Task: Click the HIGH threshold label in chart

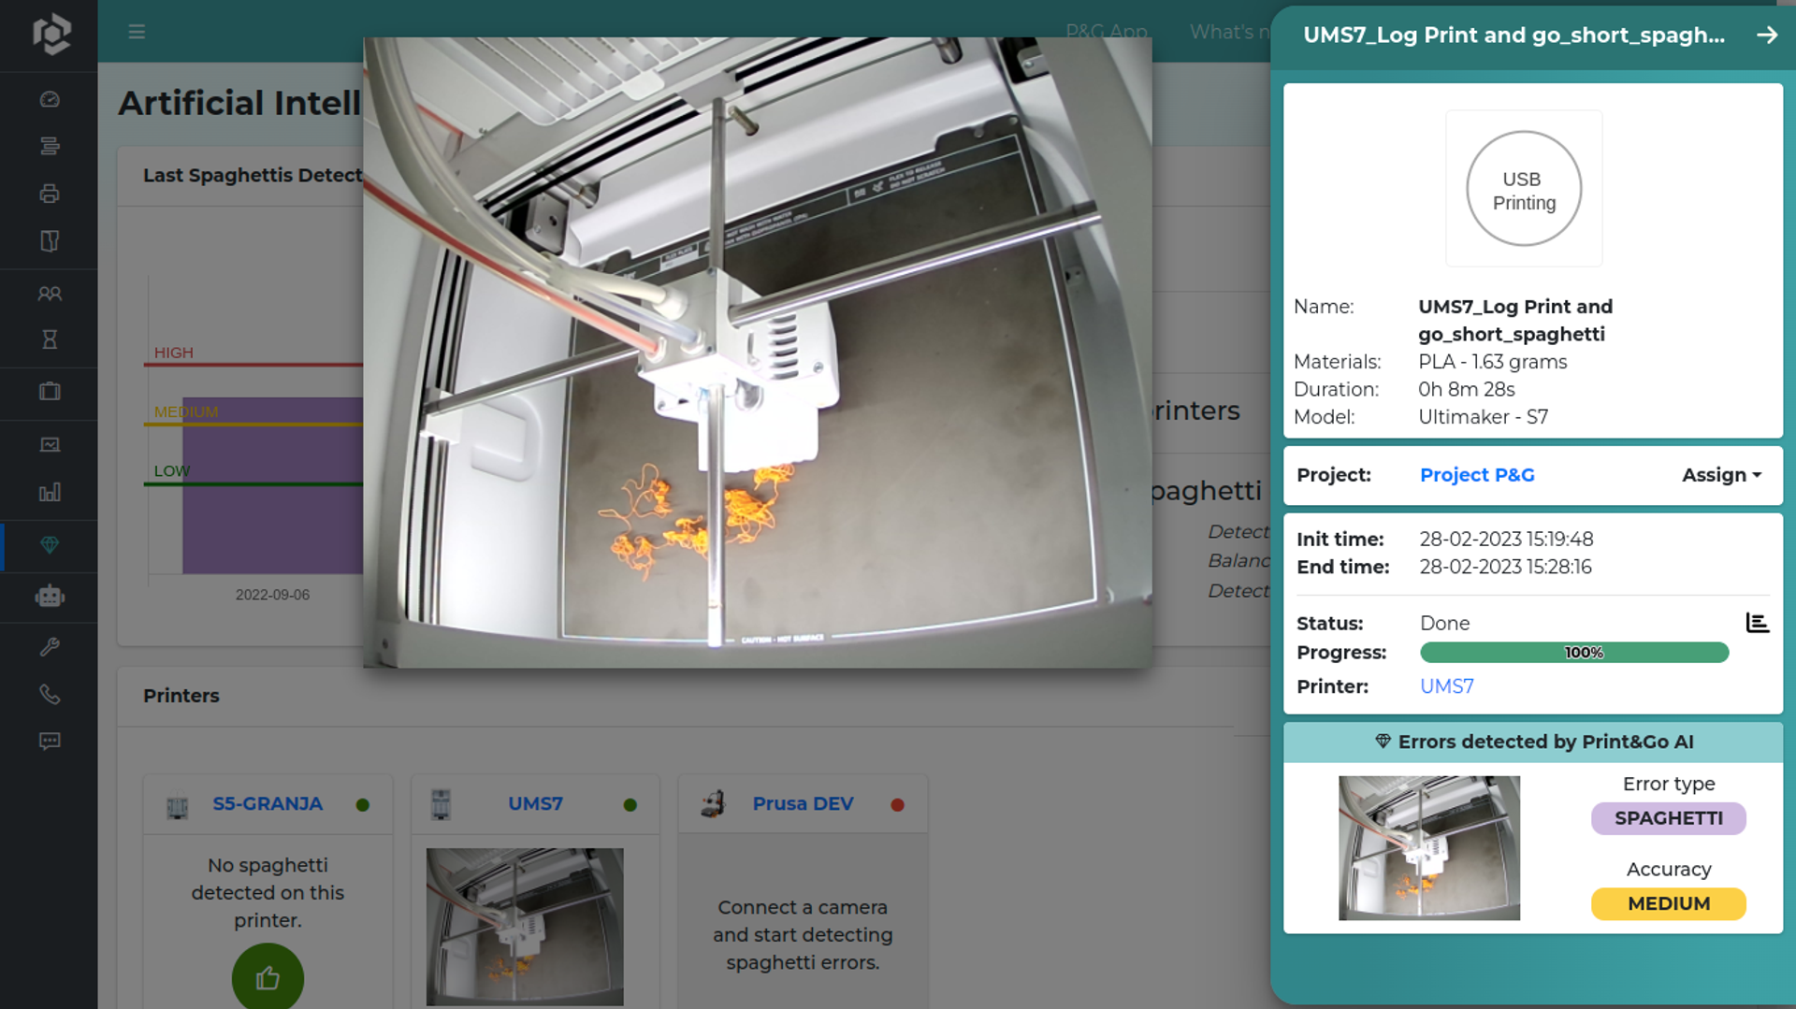Action: tap(174, 353)
